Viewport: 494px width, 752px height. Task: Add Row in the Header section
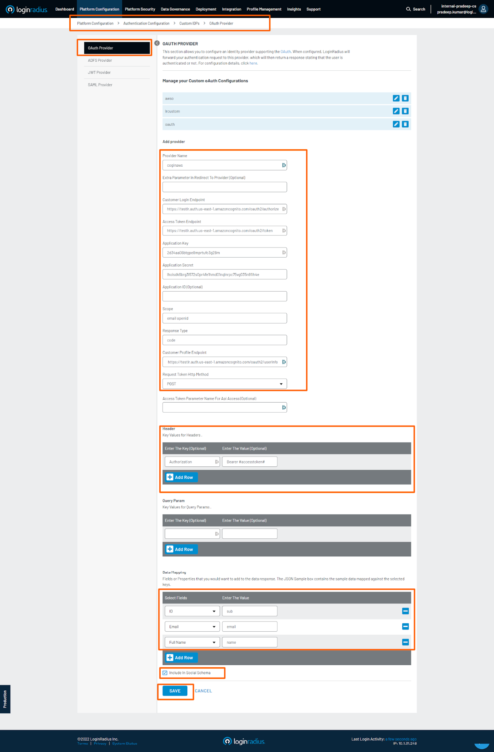180,477
